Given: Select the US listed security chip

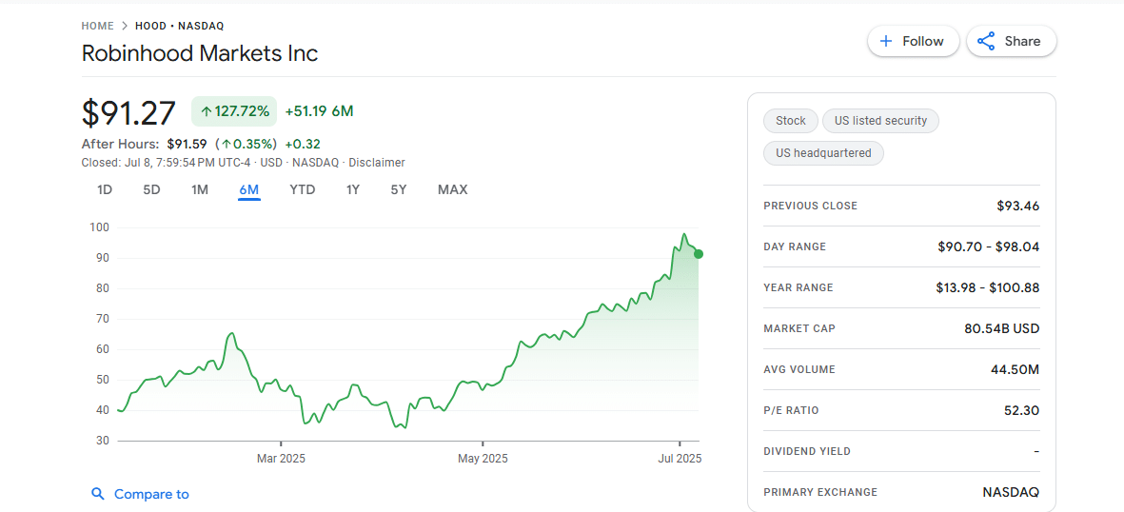Looking at the screenshot, I should (x=880, y=121).
